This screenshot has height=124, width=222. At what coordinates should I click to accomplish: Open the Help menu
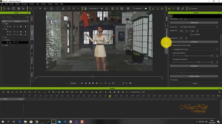[61, 4]
